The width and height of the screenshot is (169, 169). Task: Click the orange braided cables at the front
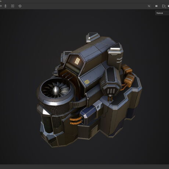coord(76,121)
